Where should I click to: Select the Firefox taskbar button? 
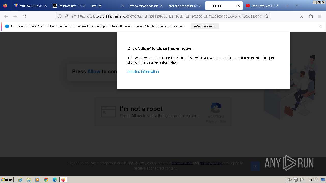click(63, 180)
